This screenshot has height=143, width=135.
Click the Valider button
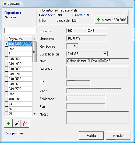pos(92,135)
